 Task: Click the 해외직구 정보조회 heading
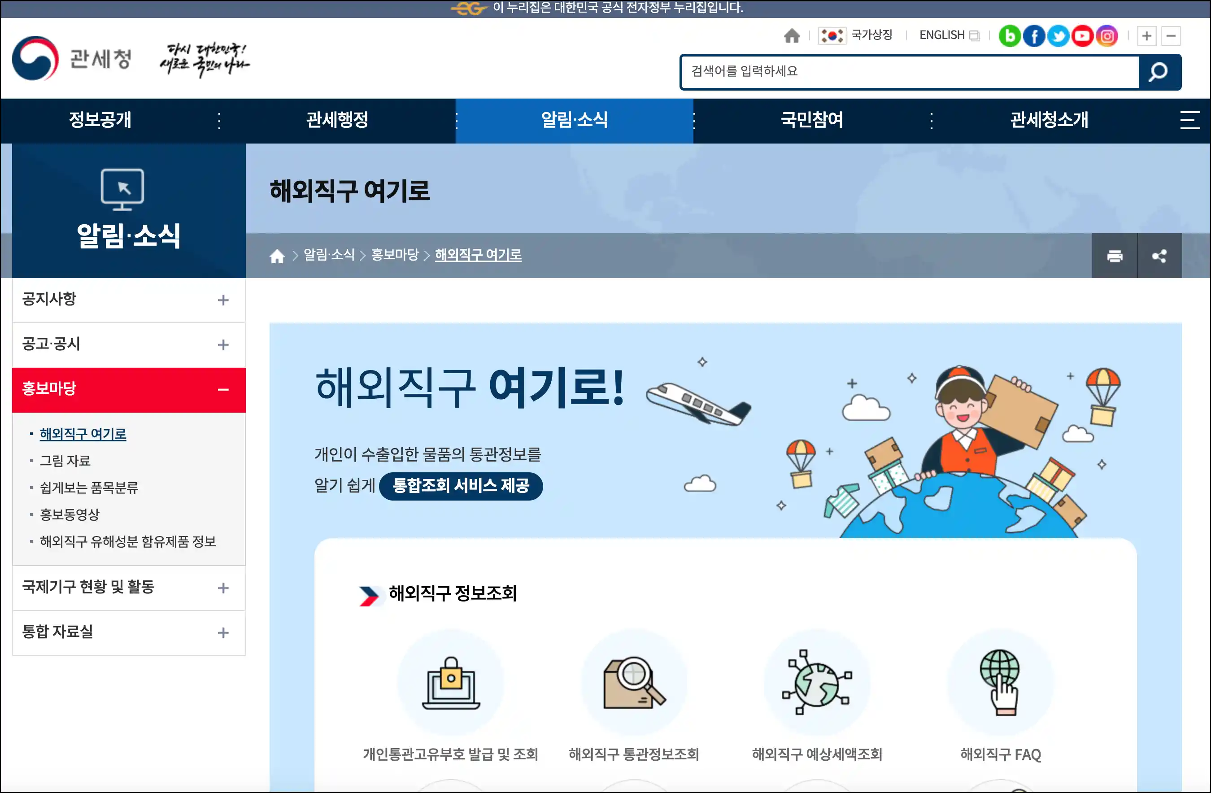tap(453, 593)
